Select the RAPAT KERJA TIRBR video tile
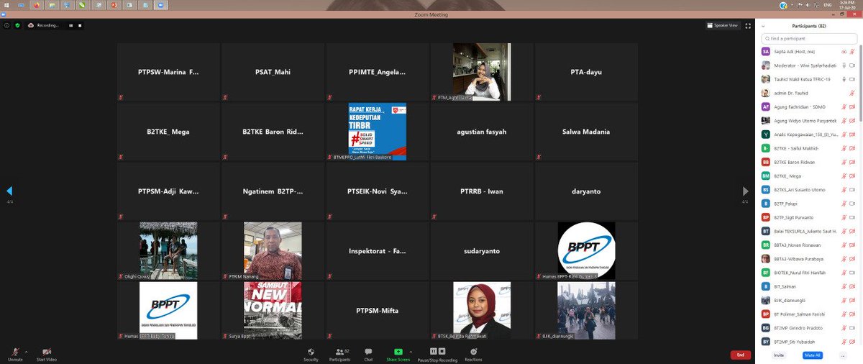The height and width of the screenshot is (364, 863). (377, 132)
